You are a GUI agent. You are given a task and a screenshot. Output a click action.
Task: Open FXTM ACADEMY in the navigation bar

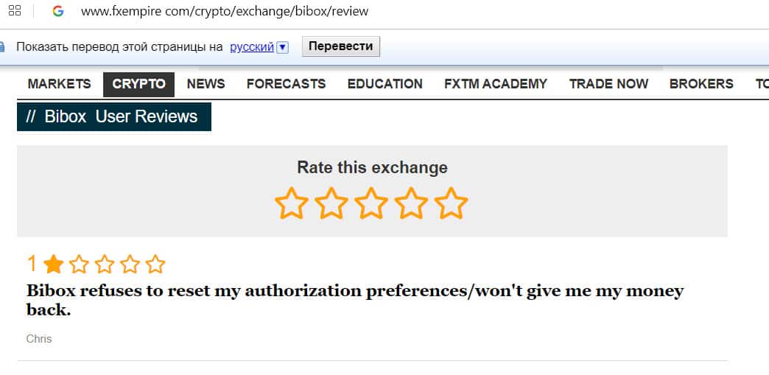tap(495, 84)
